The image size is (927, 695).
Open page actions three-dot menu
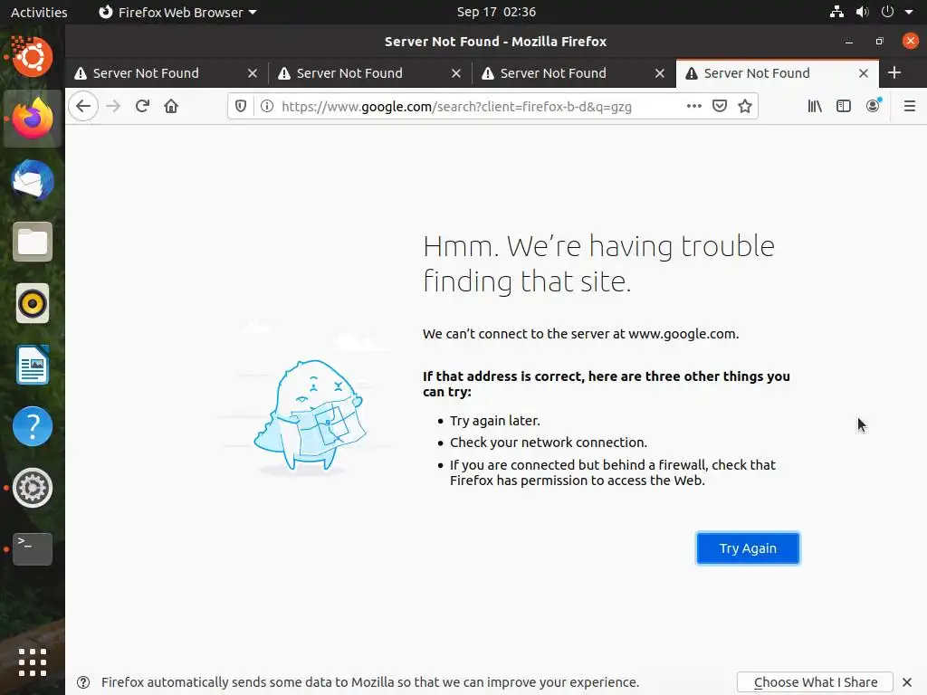(x=694, y=107)
